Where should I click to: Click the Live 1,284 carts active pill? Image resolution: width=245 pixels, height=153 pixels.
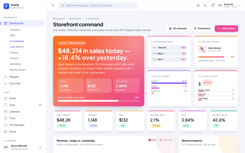point(72,43)
